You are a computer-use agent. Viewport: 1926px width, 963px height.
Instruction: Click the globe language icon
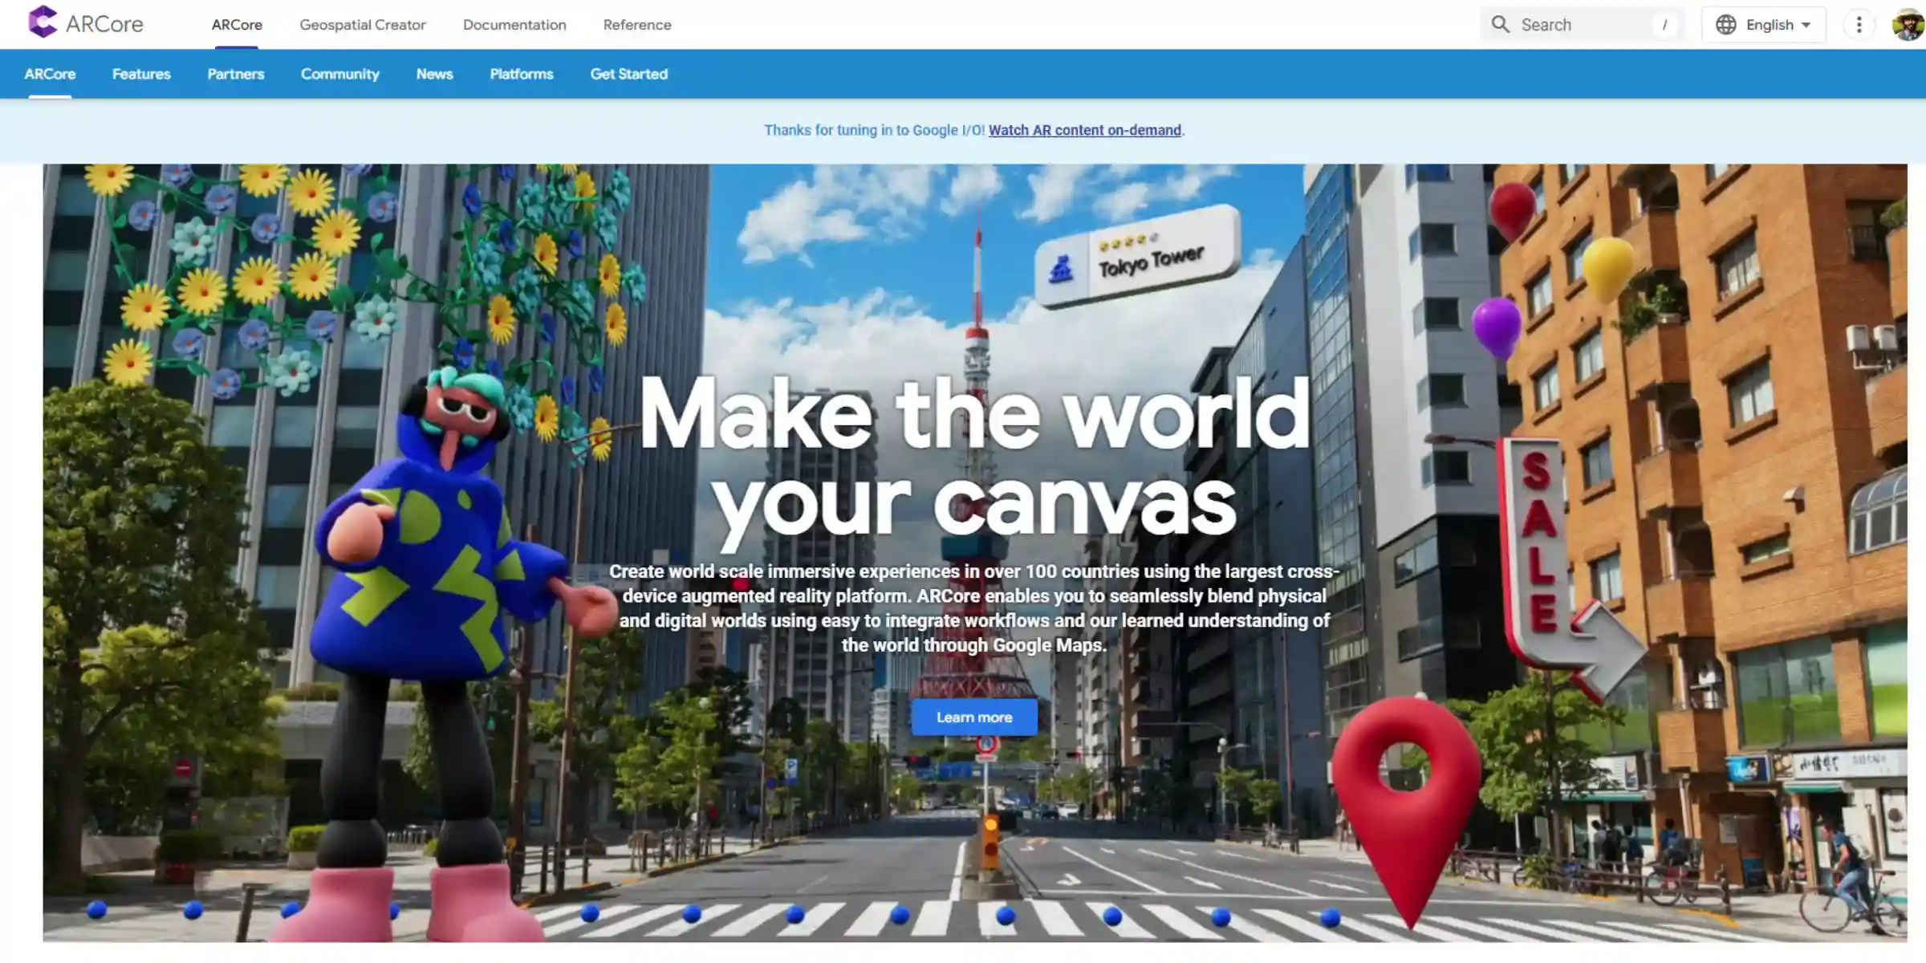[1725, 25]
